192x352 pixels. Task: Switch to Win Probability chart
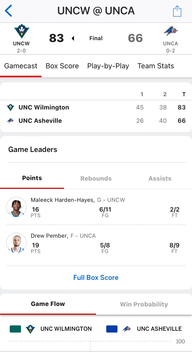tap(144, 304)
